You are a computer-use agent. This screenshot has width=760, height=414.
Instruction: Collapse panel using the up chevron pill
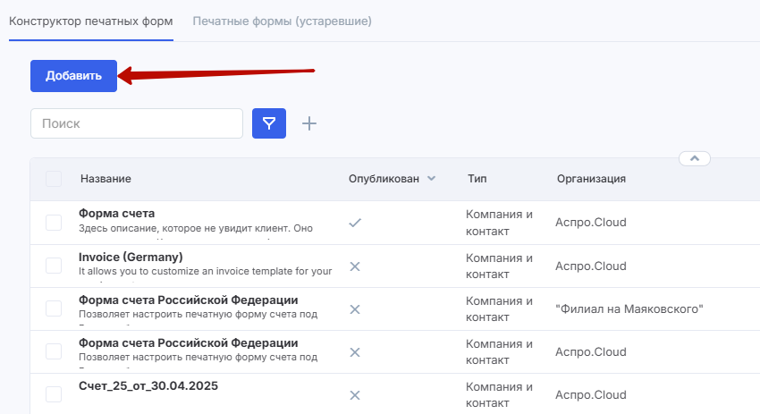(695, 158)
